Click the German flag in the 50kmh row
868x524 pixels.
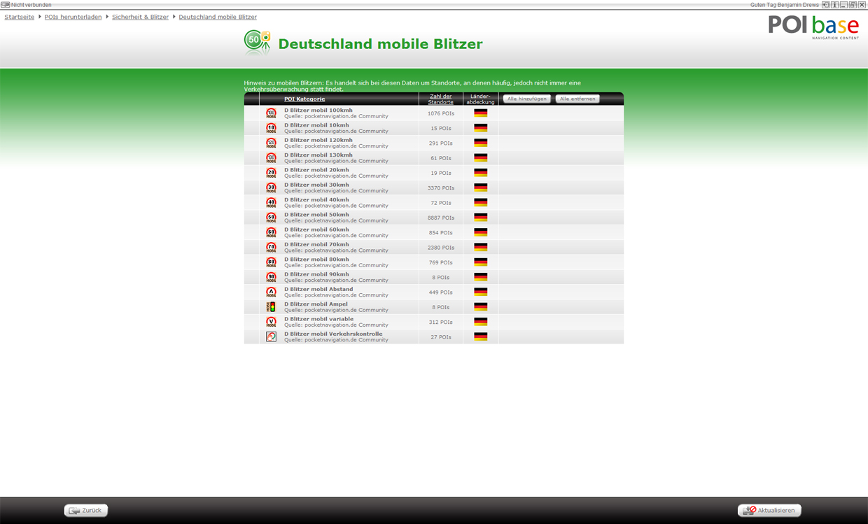coord(480,218)
